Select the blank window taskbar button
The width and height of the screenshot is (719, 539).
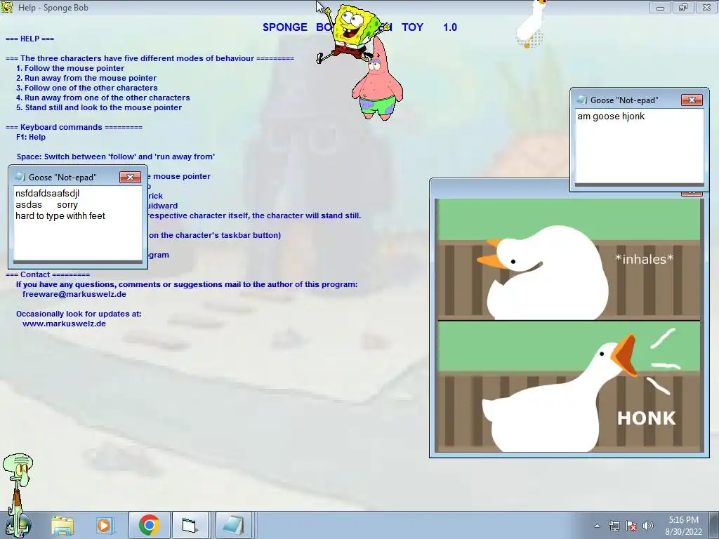coord(190,525)
